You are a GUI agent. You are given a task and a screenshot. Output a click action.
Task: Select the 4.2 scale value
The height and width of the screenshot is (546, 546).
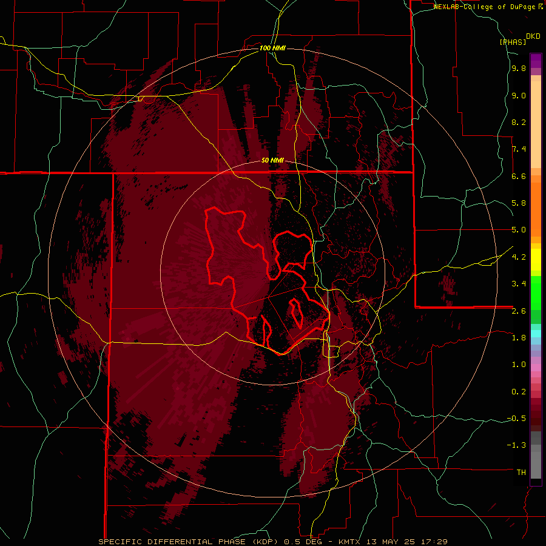click(x=519, y=257)
